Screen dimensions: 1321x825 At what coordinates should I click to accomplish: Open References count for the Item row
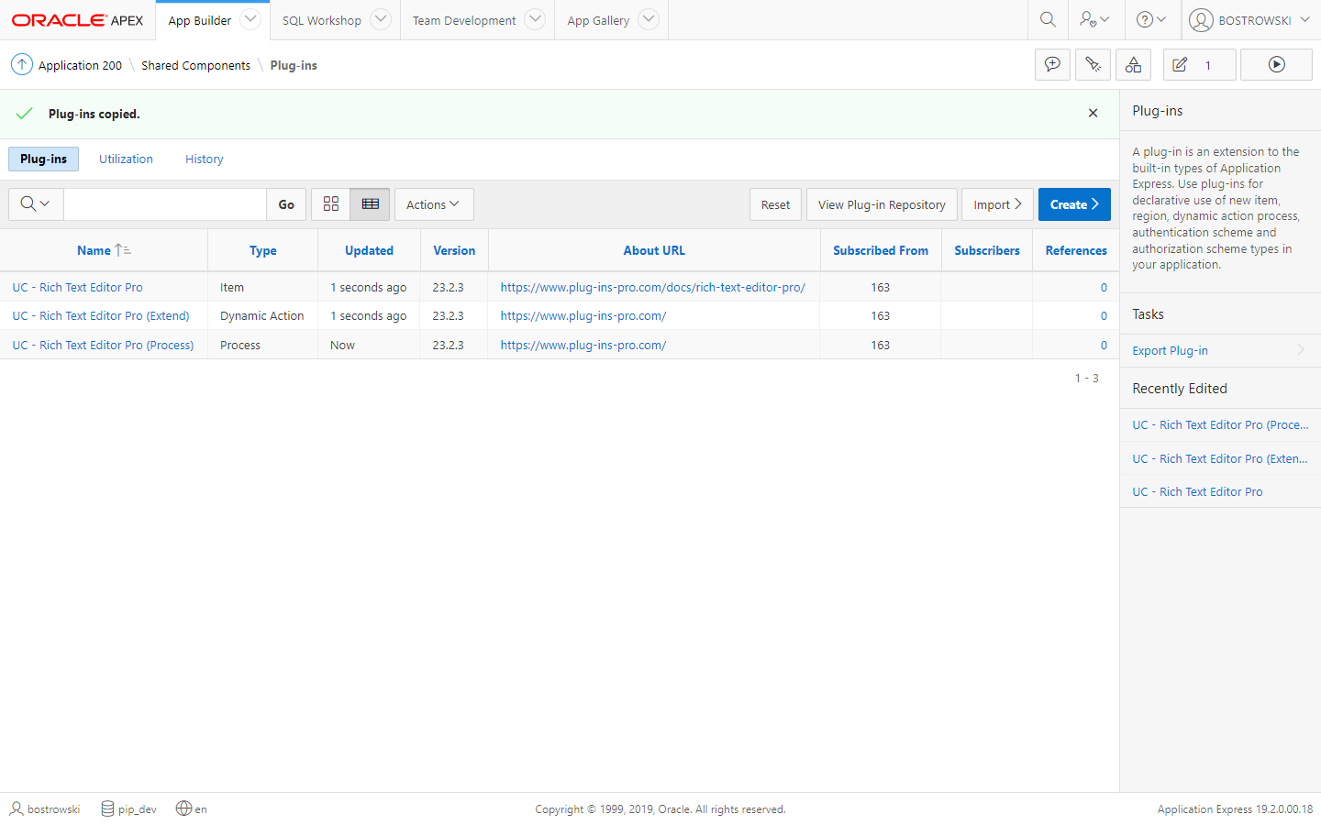[x=1104, y=287]
